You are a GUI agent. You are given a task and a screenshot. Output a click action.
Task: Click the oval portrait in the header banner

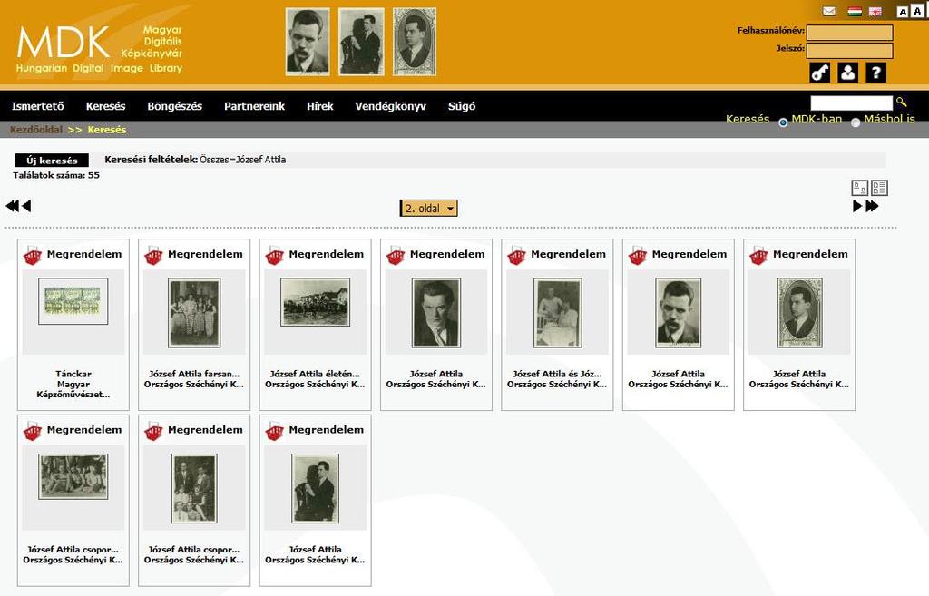coord(415,42)
